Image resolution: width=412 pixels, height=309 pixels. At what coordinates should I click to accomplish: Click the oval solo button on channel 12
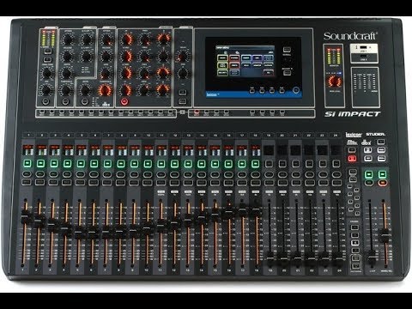174,174
